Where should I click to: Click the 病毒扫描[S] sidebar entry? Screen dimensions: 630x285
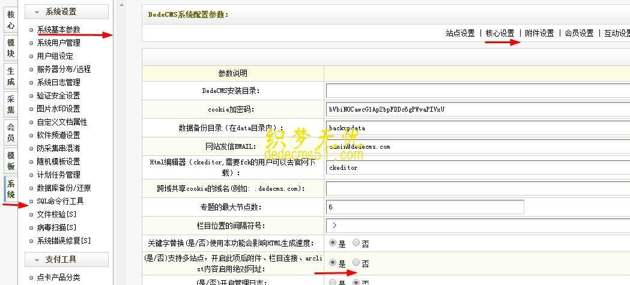coord(56,227)
